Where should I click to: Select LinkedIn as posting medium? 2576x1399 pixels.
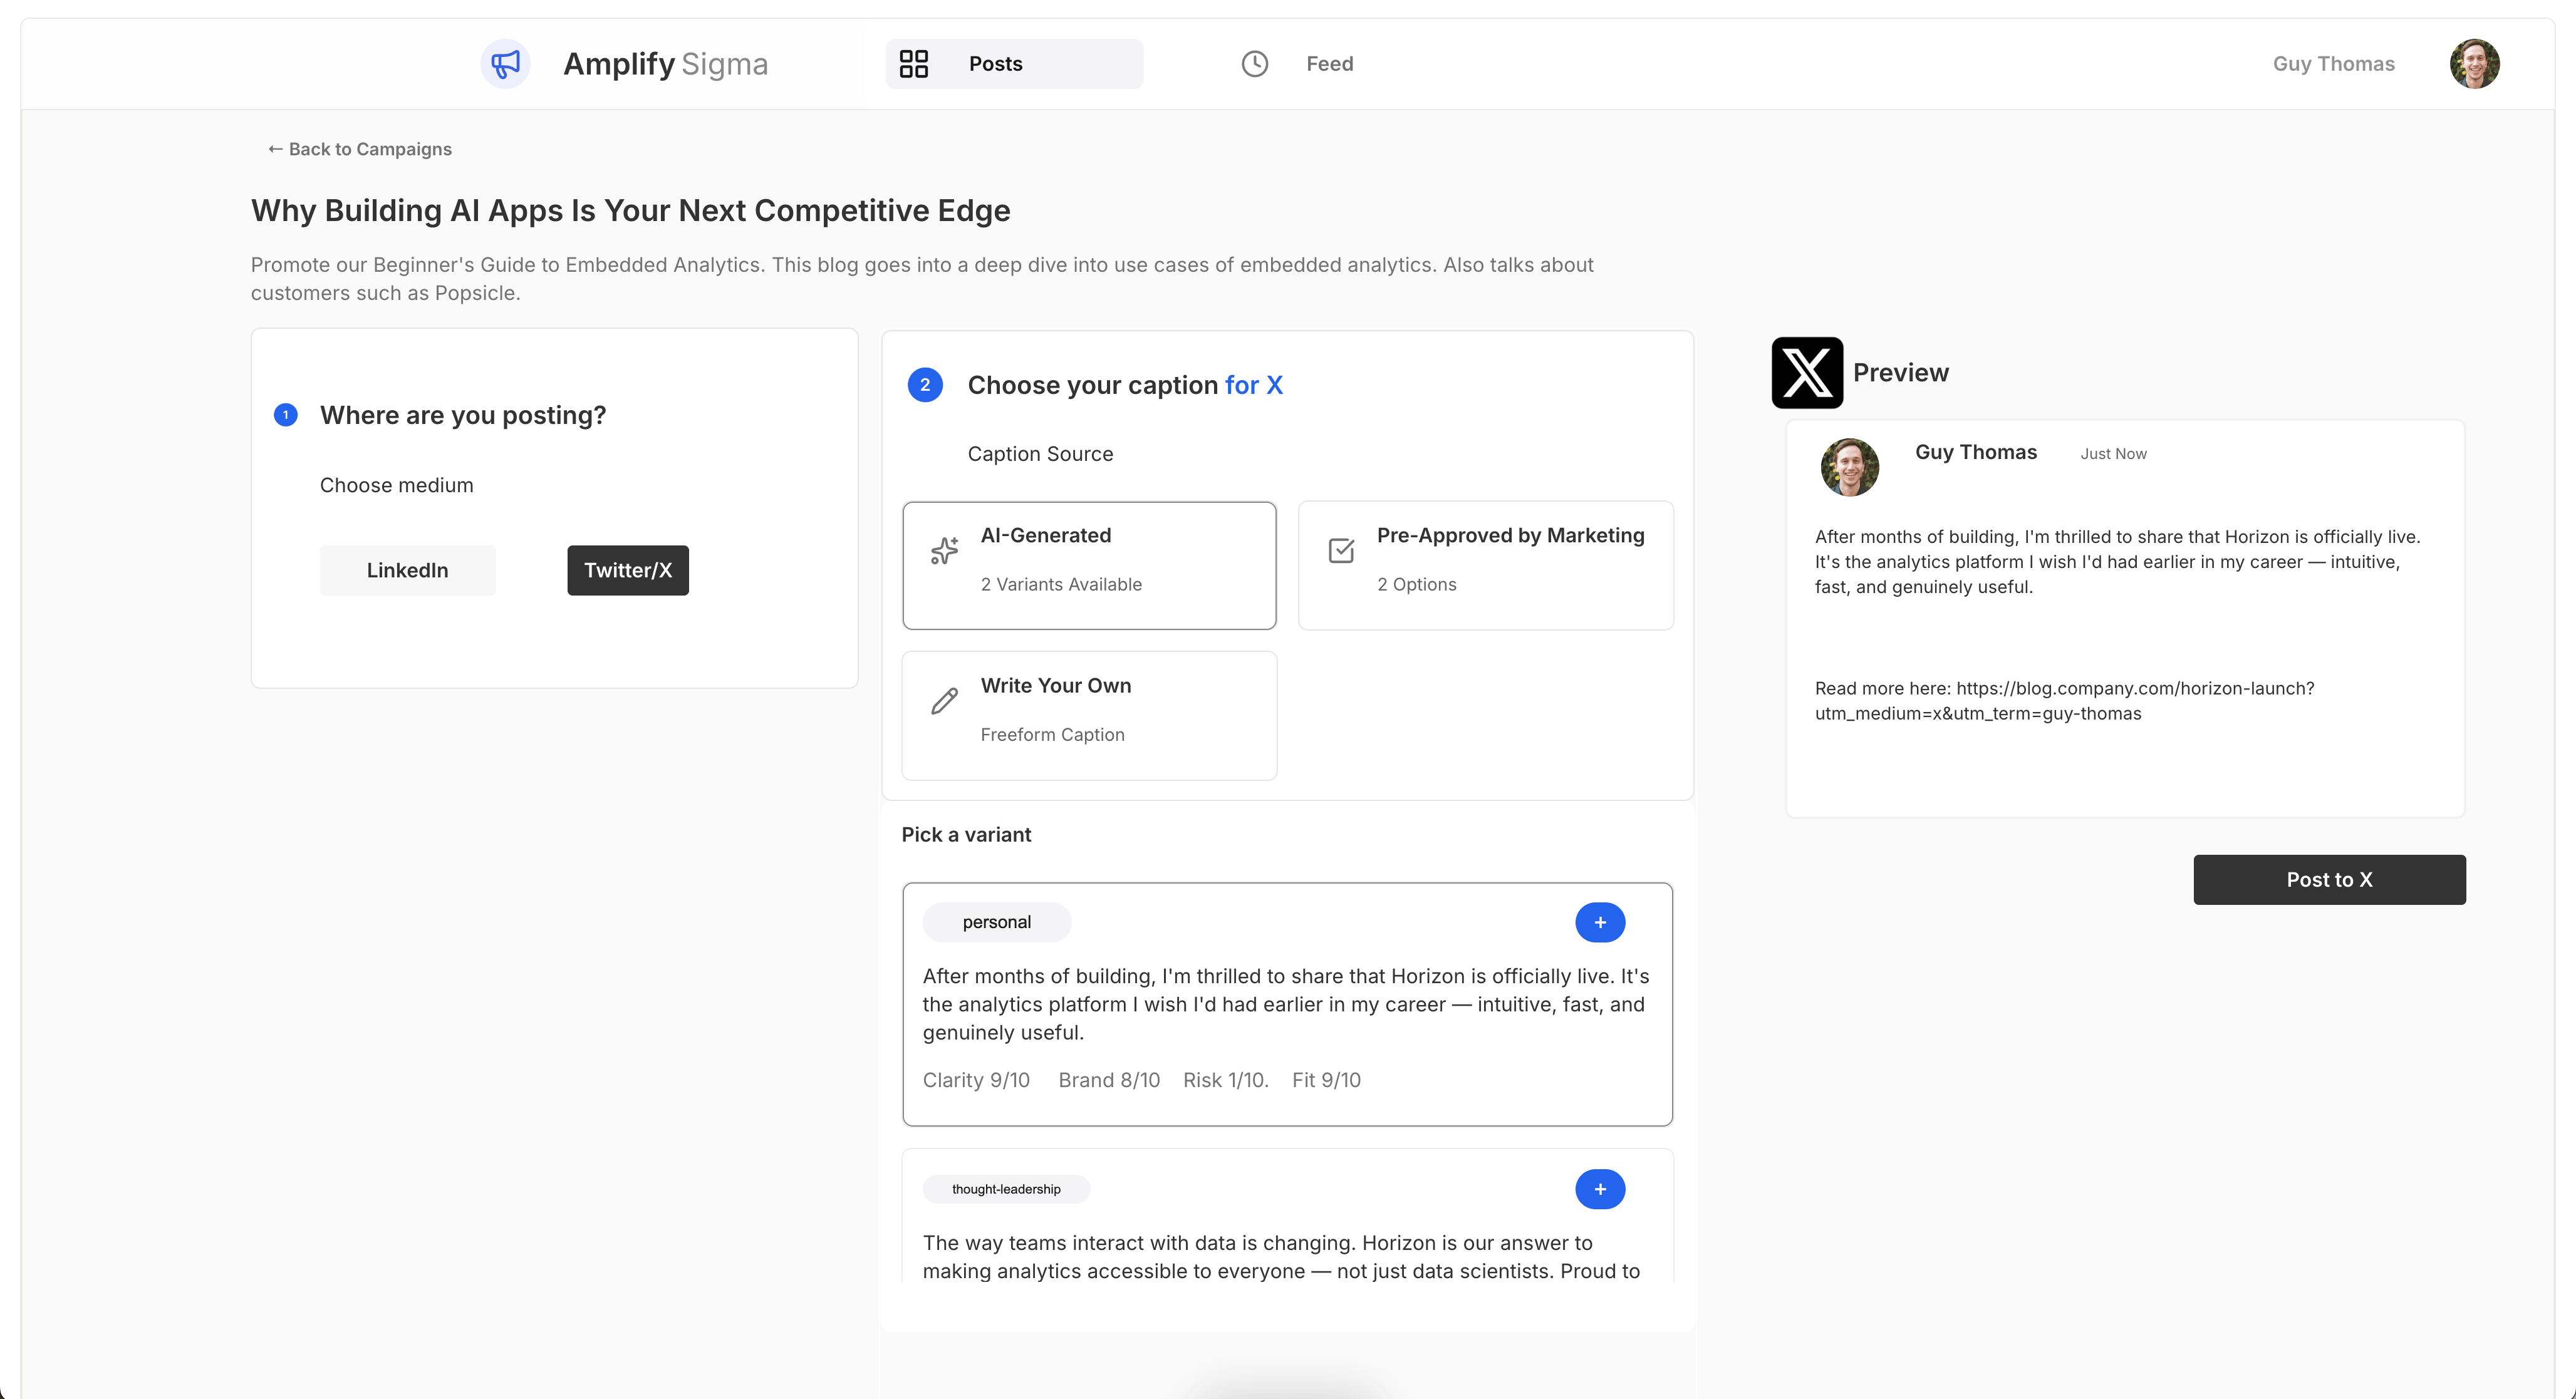pos(407,570)
